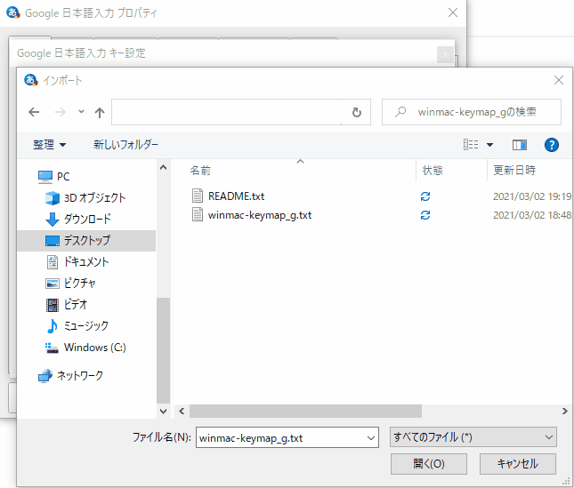The width and height of the screenshot is (574, 488).
Task: Go back with the left arrow
Action: tap(34, 112)
